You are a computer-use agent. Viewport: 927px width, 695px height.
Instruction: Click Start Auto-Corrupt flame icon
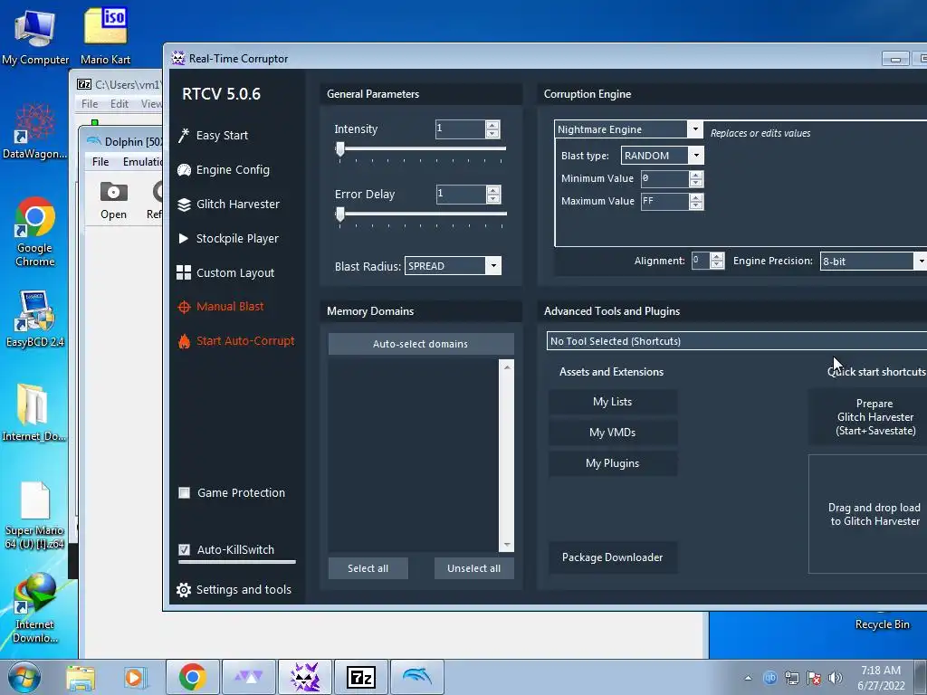pos(184,341)
